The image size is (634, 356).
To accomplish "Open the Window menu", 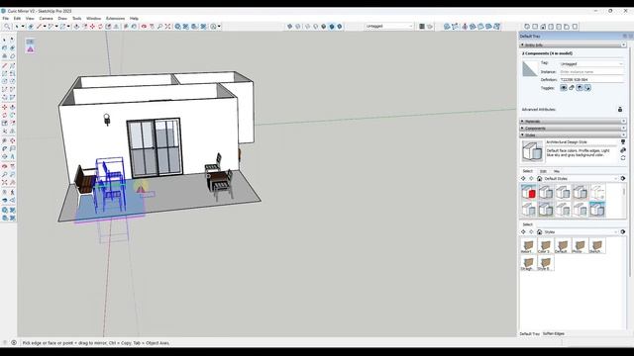I will (x=93, y=18).
